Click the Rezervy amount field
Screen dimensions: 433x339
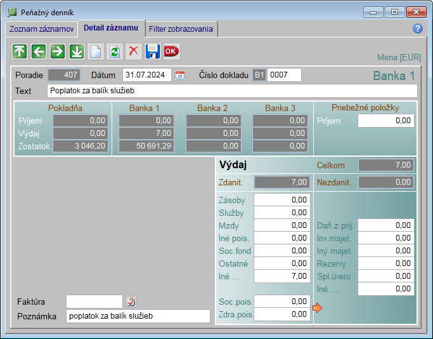[386, 263]
